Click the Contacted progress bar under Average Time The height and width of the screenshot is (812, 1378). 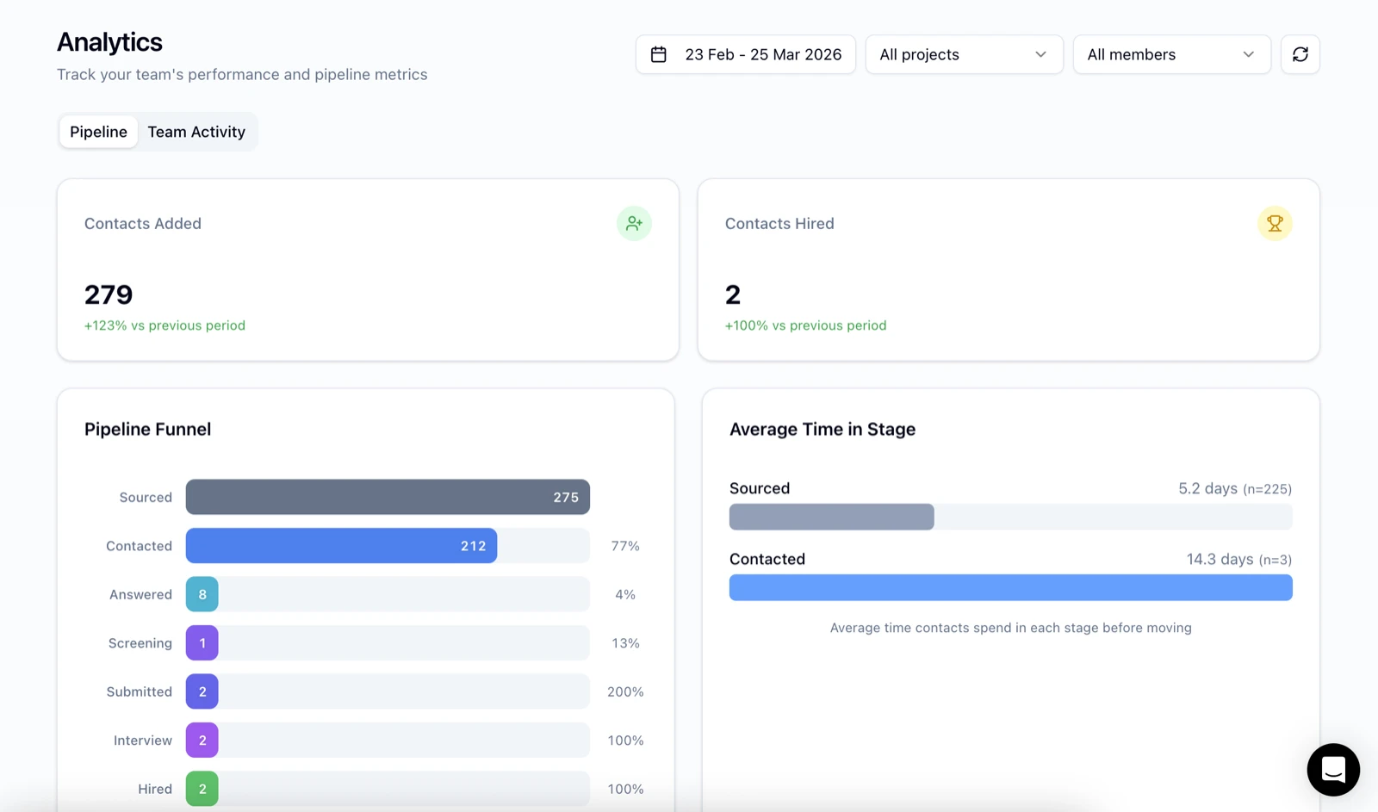1010,587
